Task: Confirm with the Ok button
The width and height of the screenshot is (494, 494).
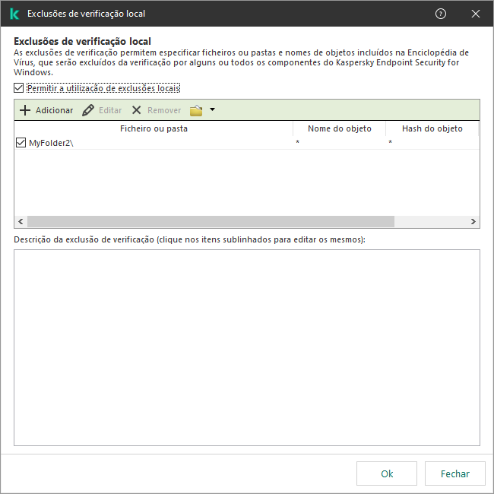Action: pos(387,473)
